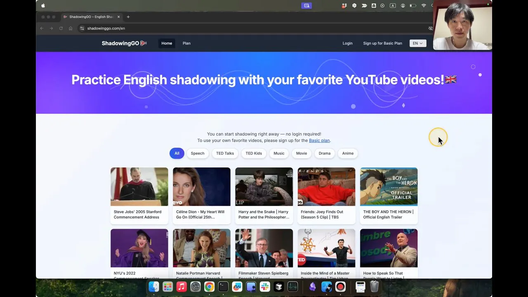Open Slack in the dock
The height and width of the screenshot is (297, 528).
click(265, 287)
